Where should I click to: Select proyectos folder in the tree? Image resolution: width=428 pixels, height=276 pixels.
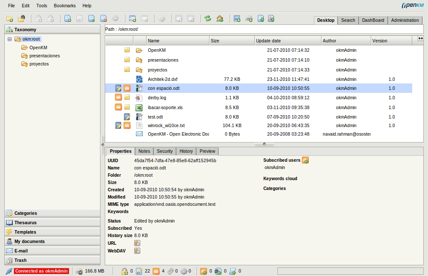pos(39,64)
